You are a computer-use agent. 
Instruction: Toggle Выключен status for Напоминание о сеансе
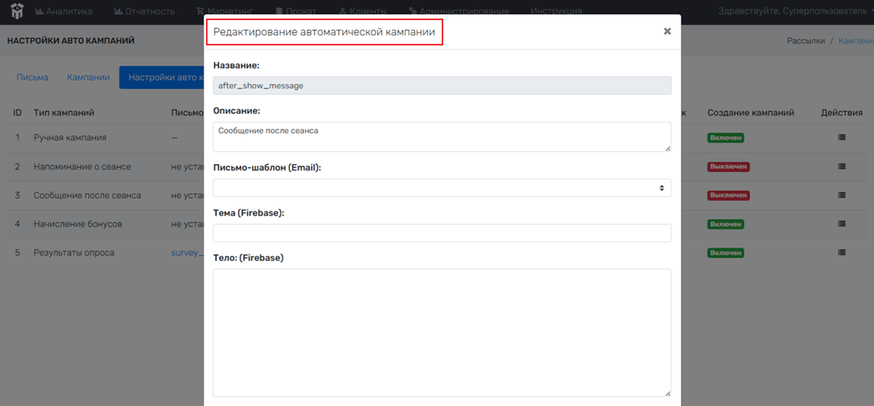(x=727, y=167)
